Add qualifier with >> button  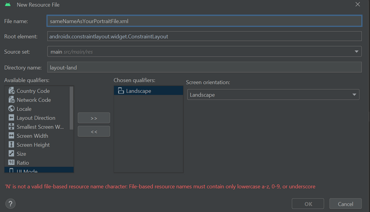tap(94, 118)
